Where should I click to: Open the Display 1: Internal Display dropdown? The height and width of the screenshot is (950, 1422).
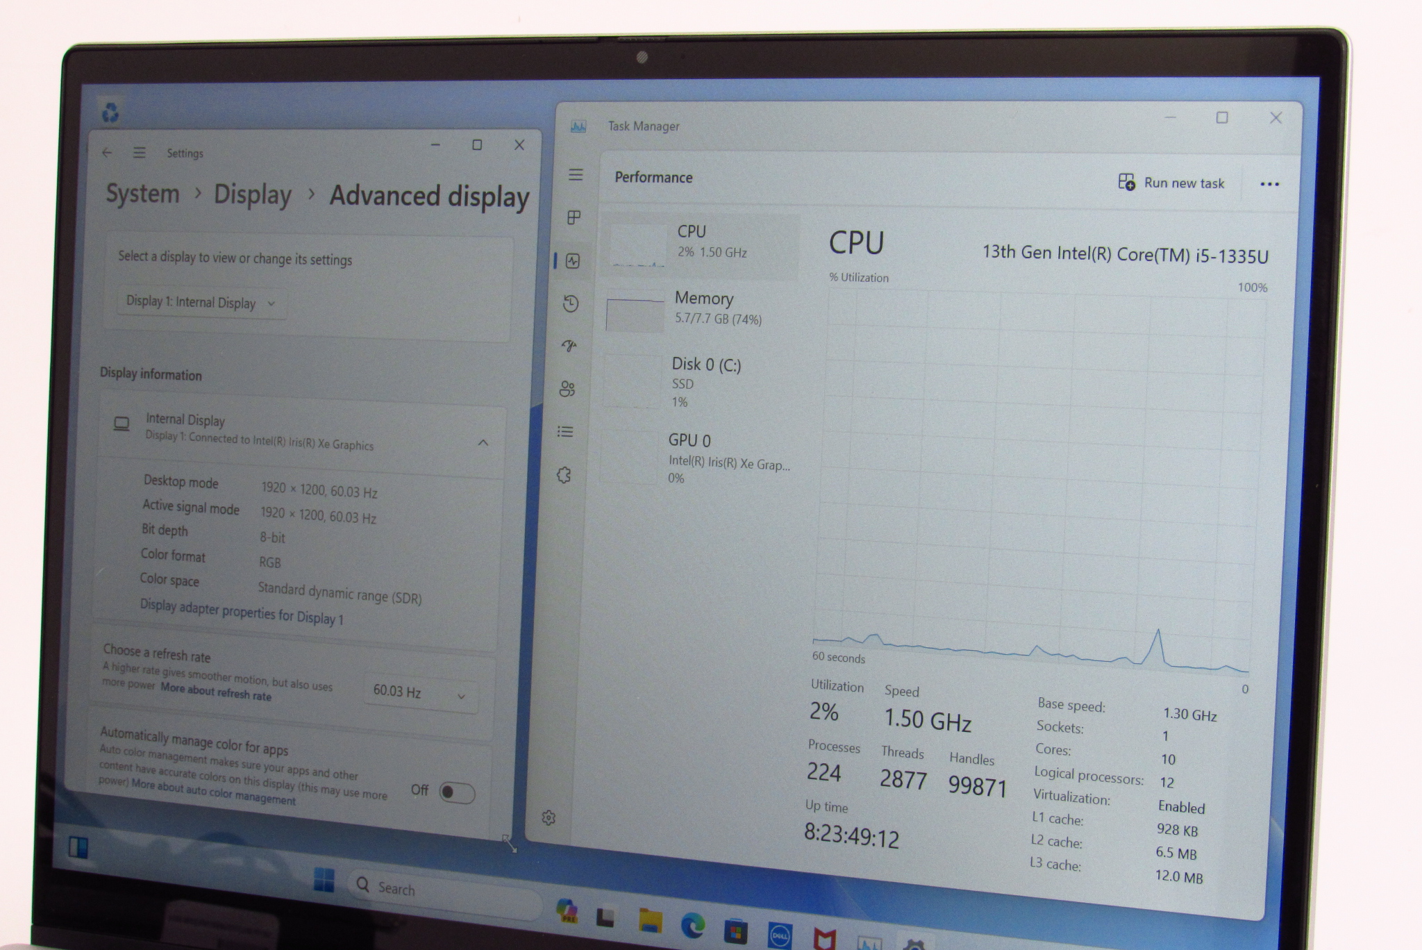point(201,303)
